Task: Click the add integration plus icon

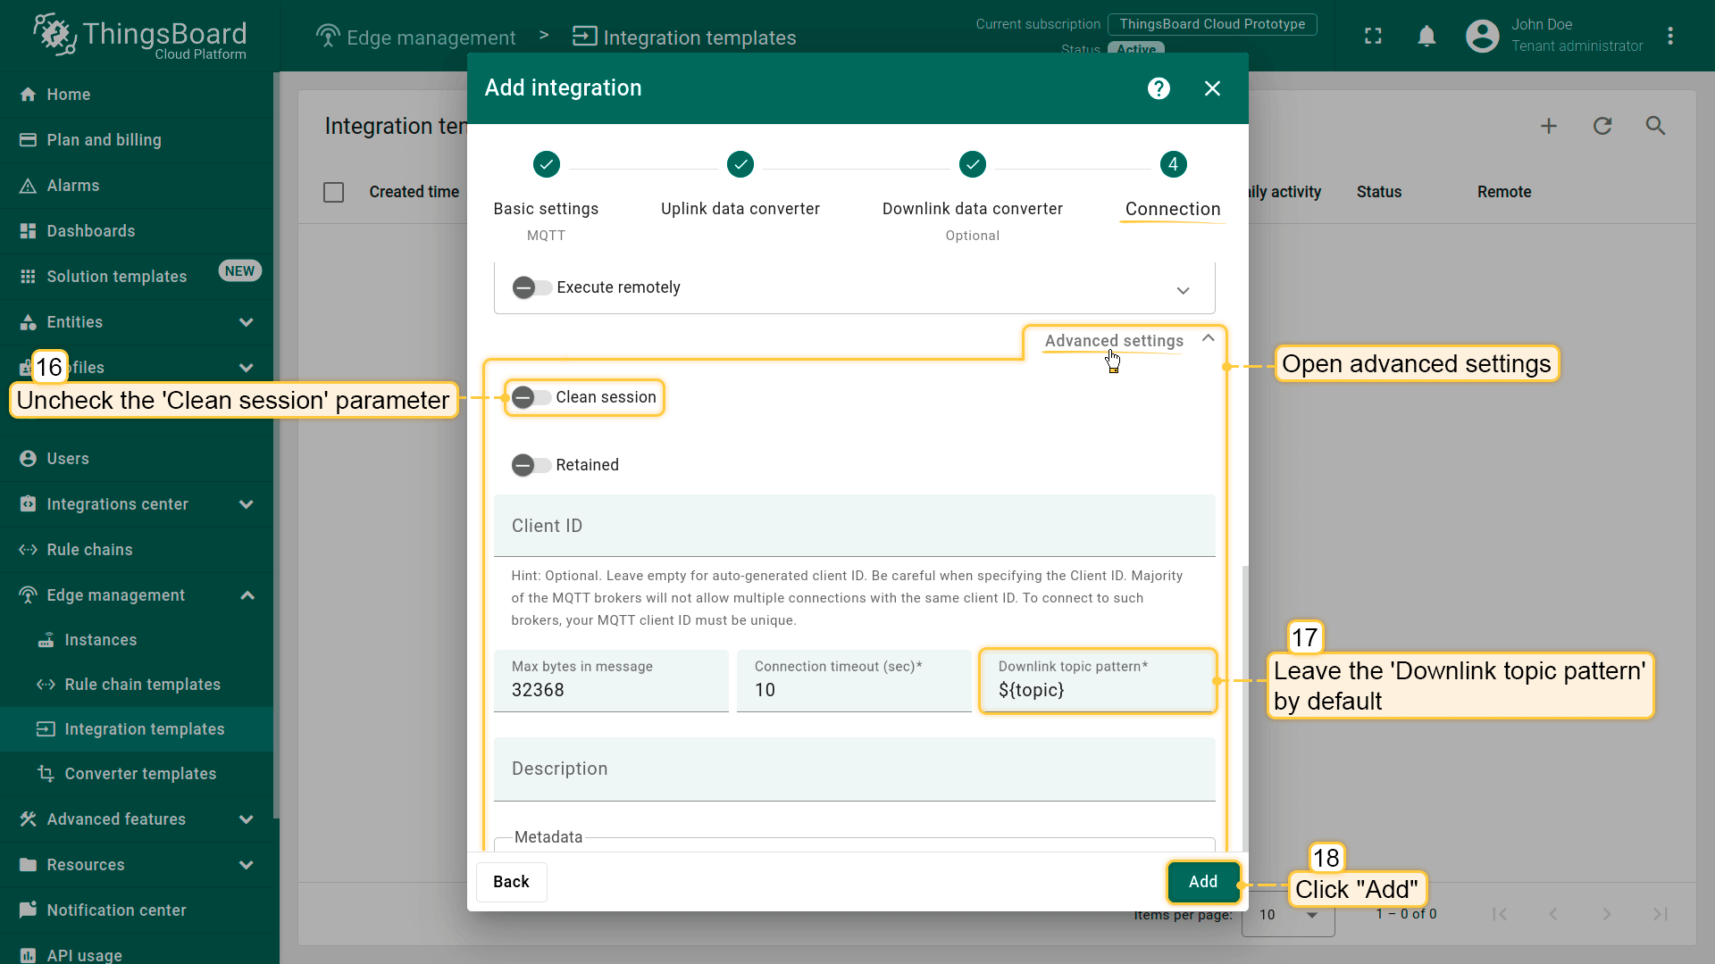Action: pyautogui.click(x=1549, y=126)
